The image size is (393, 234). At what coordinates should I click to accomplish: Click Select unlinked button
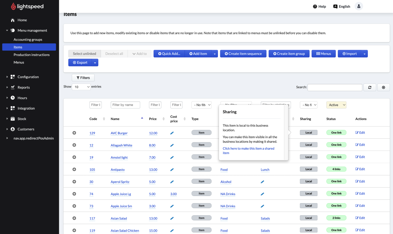coord(84,54)
